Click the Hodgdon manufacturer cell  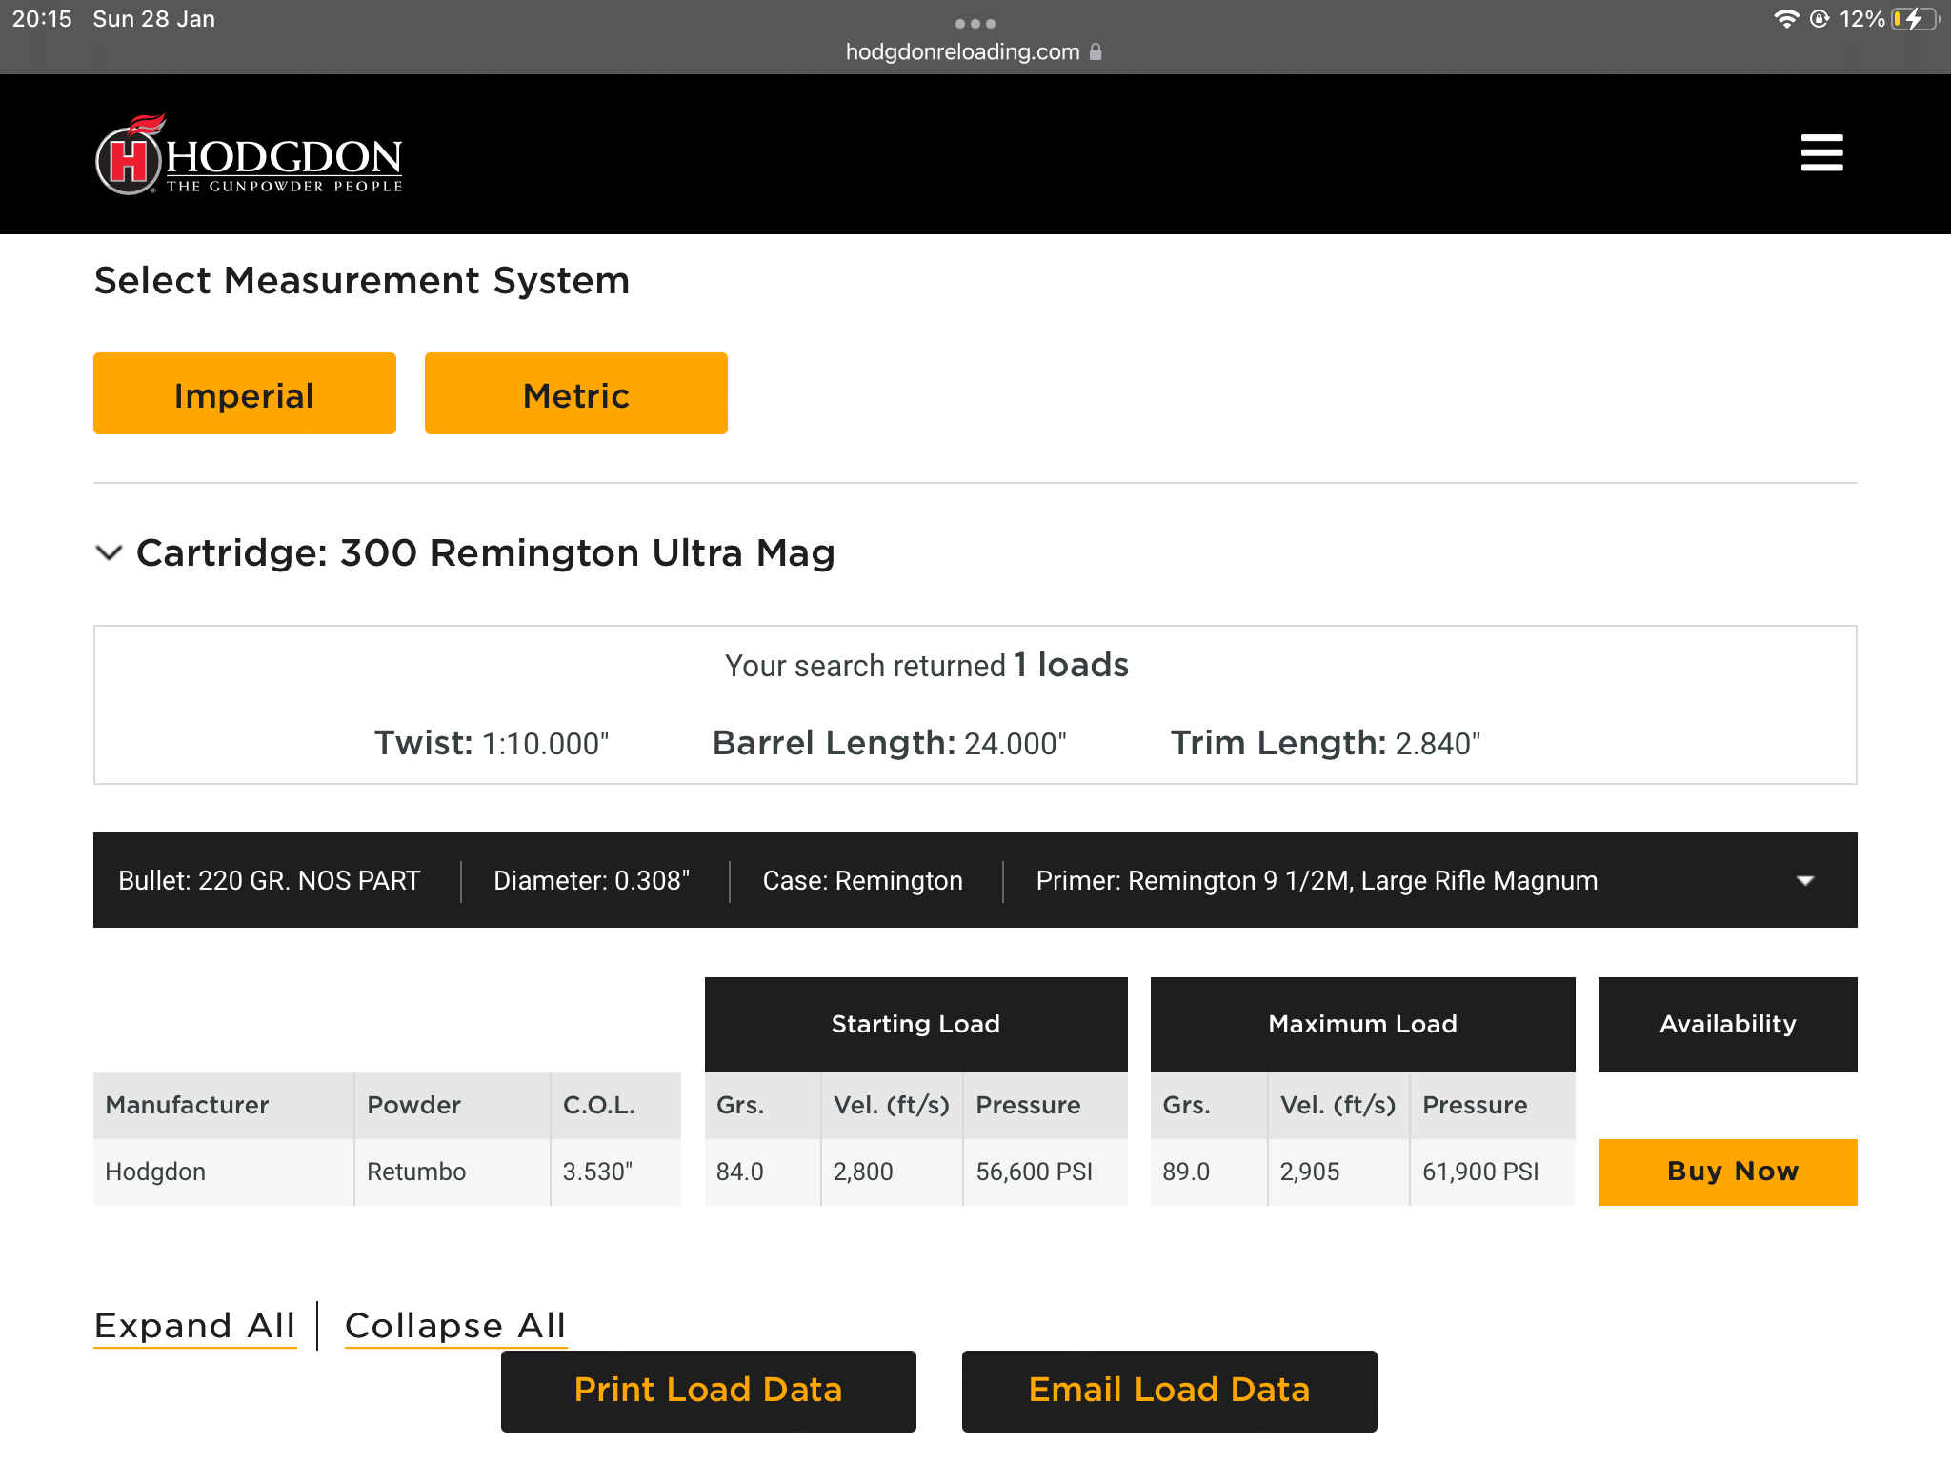pyautogui.click(x=224, y=1172)
